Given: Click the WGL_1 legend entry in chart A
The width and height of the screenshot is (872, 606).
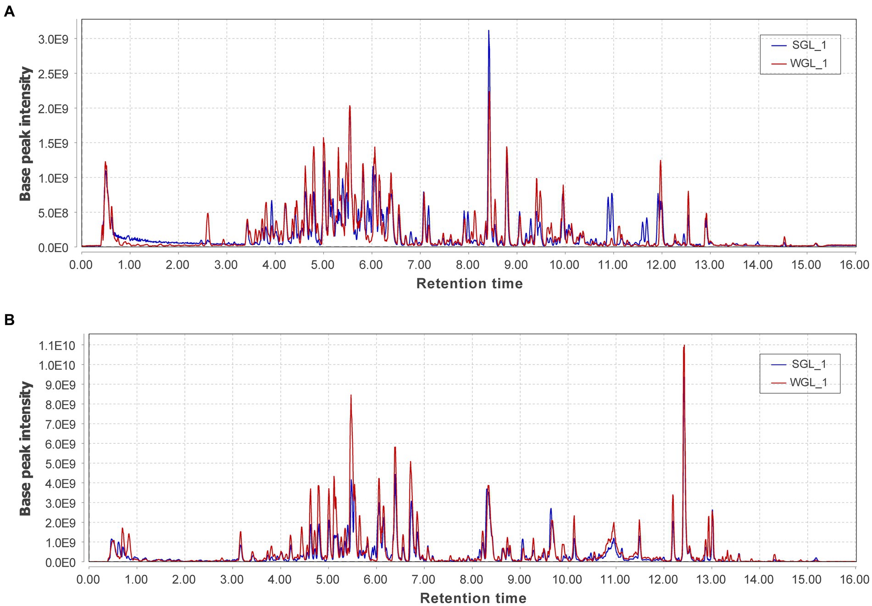Looking at the screenshot, I should [x=800, y=63].
